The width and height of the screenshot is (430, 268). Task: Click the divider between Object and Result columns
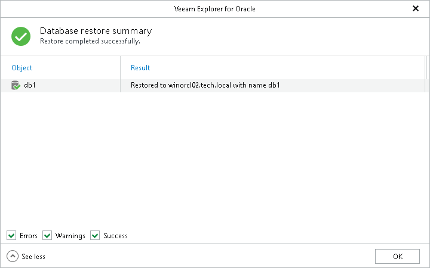click(x=121, y=68)
